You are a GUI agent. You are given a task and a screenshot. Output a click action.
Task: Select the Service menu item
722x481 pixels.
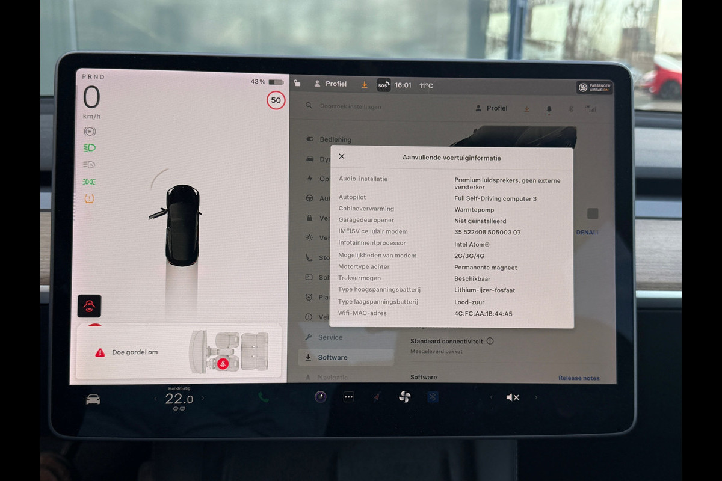[x=330, y=337]
